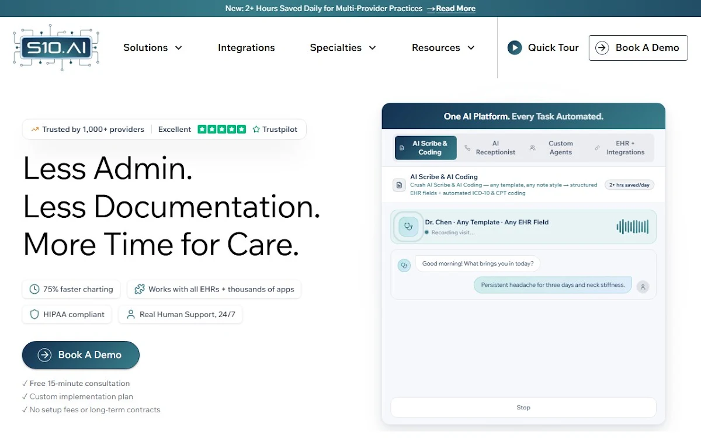Click the Custom implementation plan text
Screen dimensions: 701x438
(x=81, y=397)
